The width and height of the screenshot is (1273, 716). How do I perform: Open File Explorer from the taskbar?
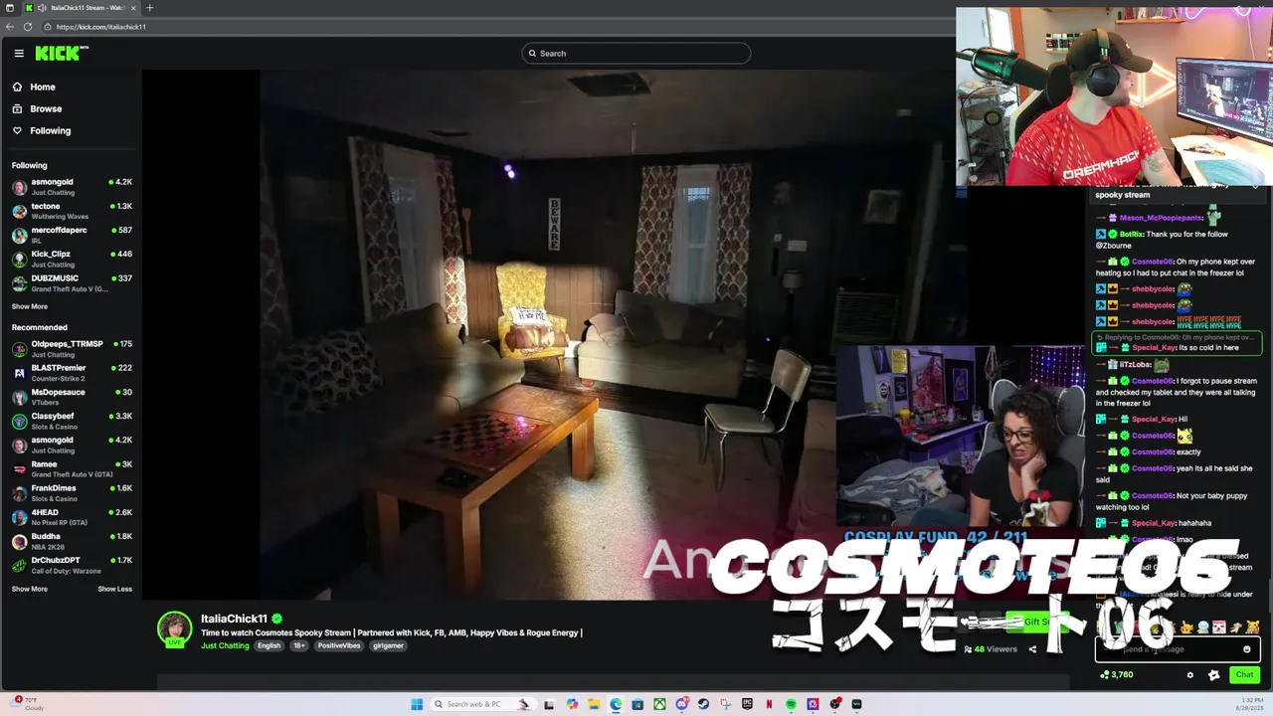(594, 704)
